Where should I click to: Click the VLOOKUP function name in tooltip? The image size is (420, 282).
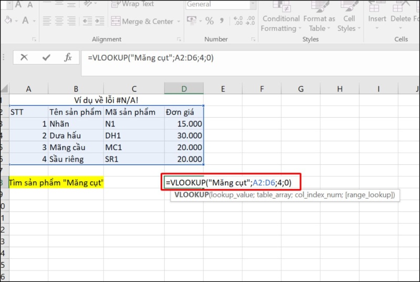click(192, 195)
